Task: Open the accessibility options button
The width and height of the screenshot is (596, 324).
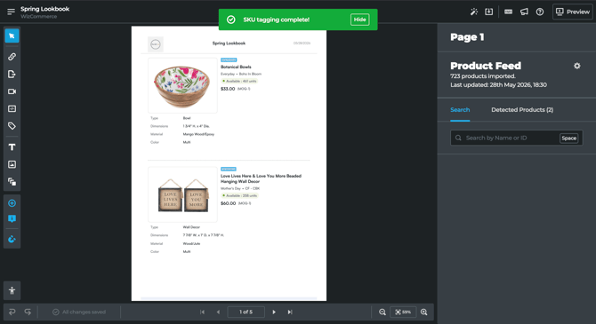Action: point(12,290)
